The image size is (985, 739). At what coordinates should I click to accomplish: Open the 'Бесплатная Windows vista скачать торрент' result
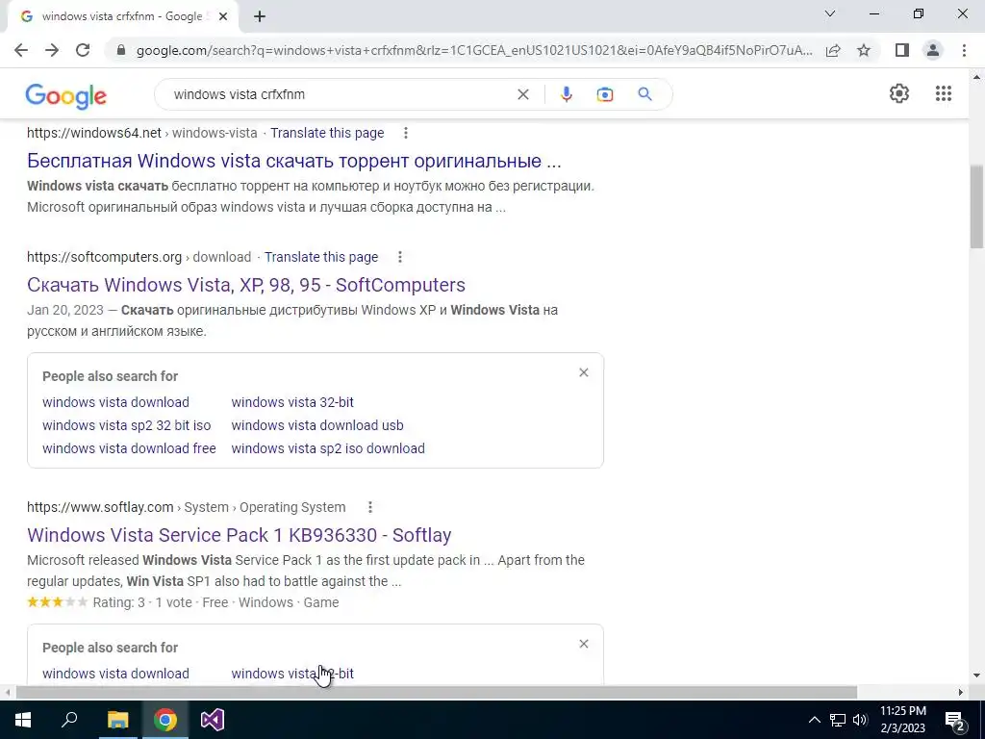(294, 161)
